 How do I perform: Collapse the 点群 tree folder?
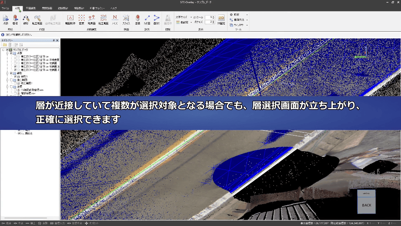coord(7,53)
